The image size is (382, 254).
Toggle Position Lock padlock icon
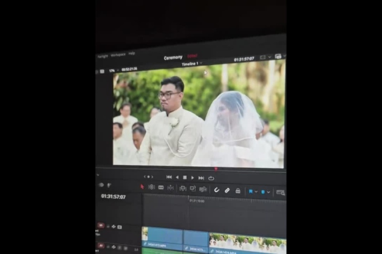[x=238, y=191]
